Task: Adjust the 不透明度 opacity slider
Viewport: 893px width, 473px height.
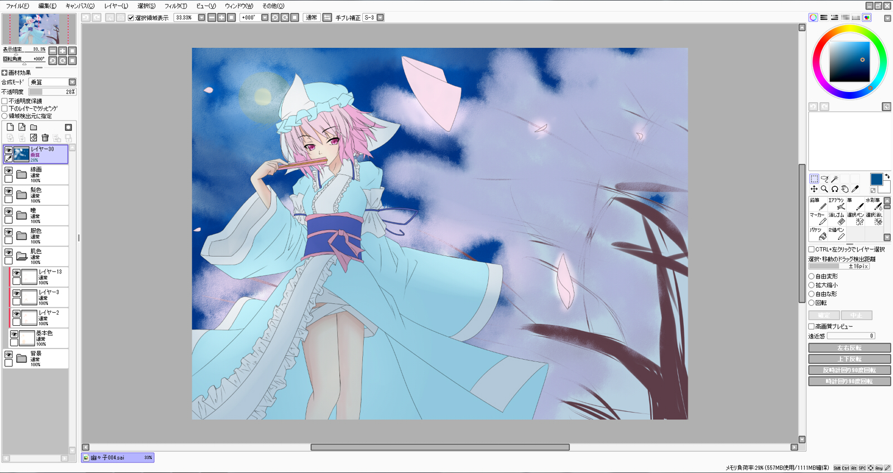Action: pos(52,91)
